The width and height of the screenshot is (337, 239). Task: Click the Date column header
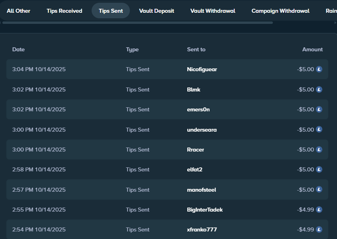pos(18,49)
